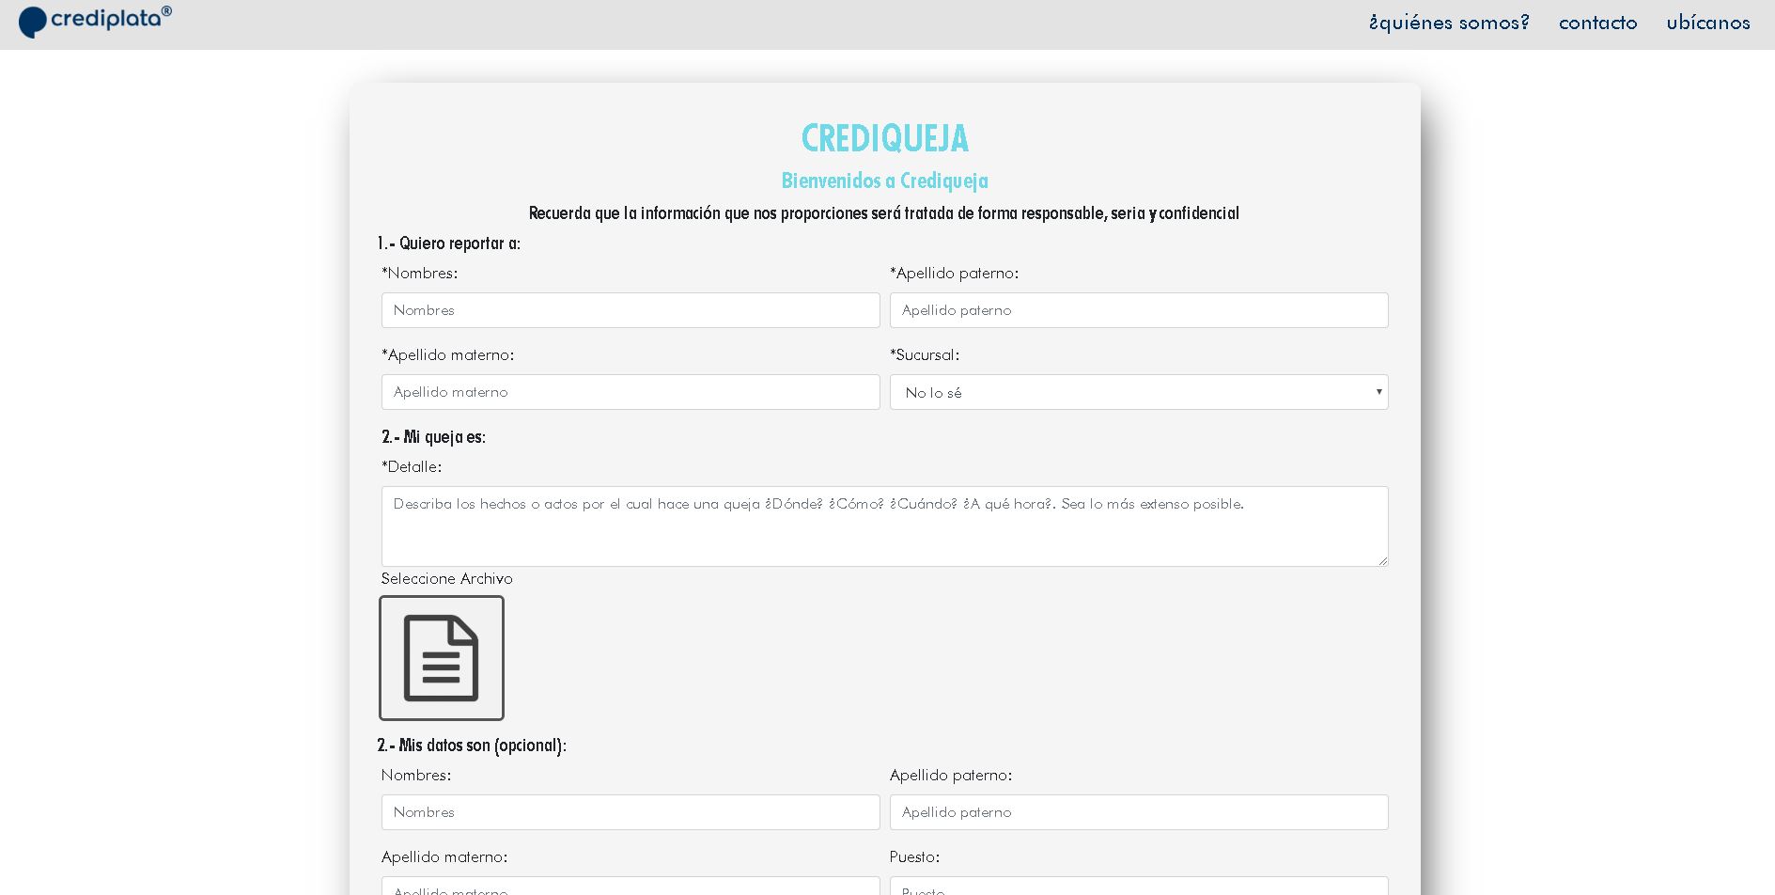This screenshot has height=895, width=1775.
Task: Click the Seleccione Archivo label
Action: tap(447, 579)
